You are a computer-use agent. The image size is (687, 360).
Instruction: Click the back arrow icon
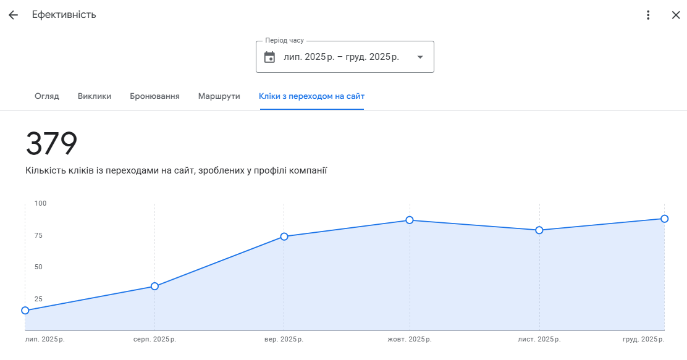pos(13,15)
